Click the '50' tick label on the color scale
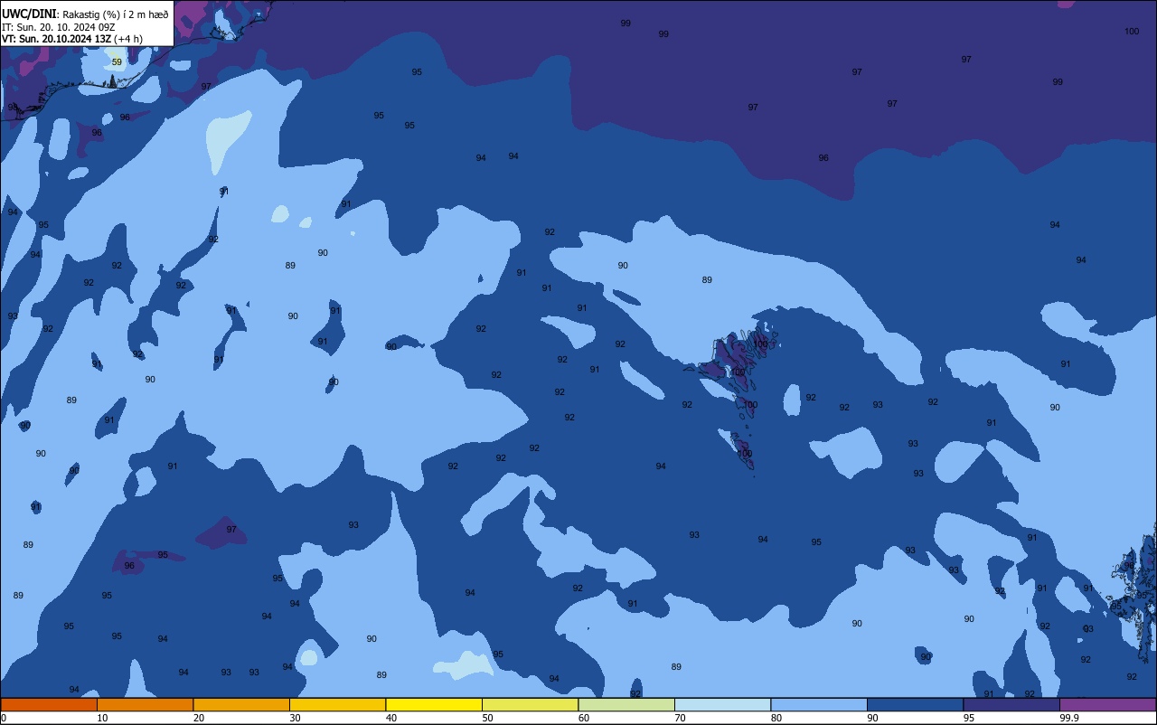The height and width of the screenshot is (725, 1157). pyautogui.click(x=487, y=718)
